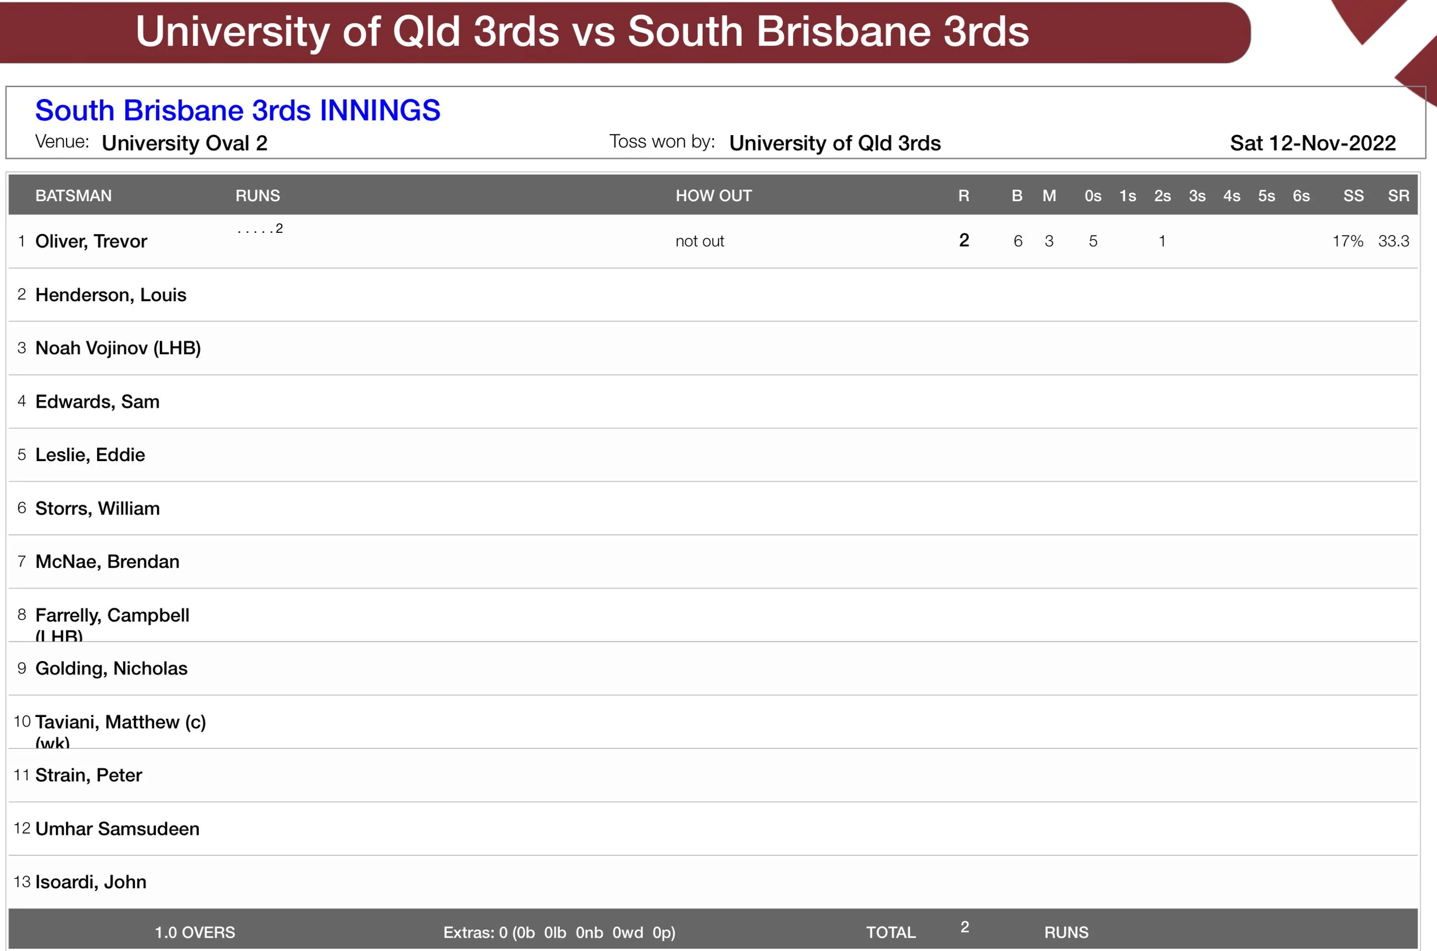Click the South Brisbane 3rds INNINGS heading
1437x951 pixels.
tap(237, 110)
